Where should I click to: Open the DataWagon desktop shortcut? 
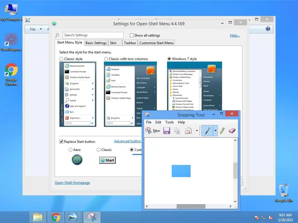click(11, 42)
